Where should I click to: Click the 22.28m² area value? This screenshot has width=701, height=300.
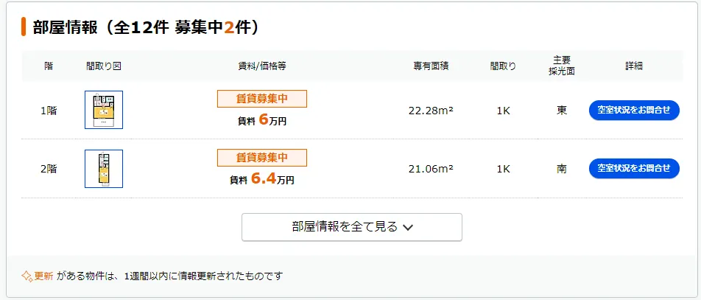431,111
